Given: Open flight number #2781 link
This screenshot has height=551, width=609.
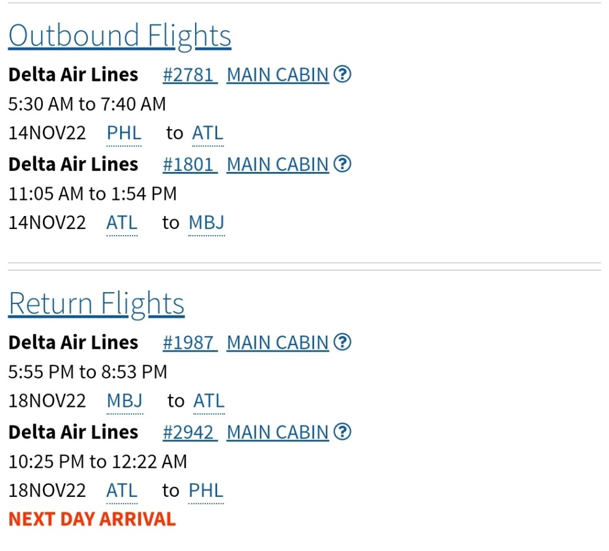Looking at the screenshot, I should click(x=190, y=75).
